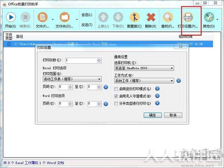This screenshot has height=168, width=224.
Task: Click the 打印份数 spinner arrows
Action: click(99, 60)
